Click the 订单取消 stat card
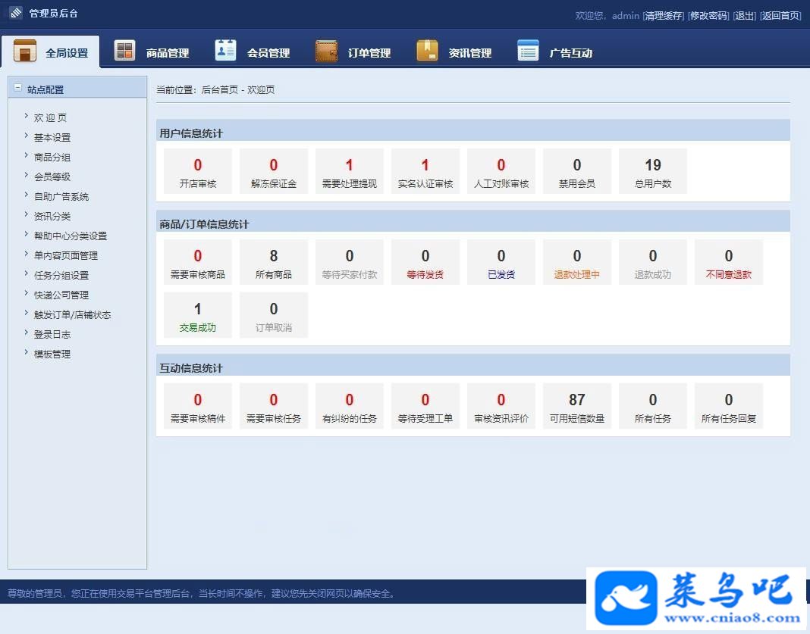 [274, 315]
